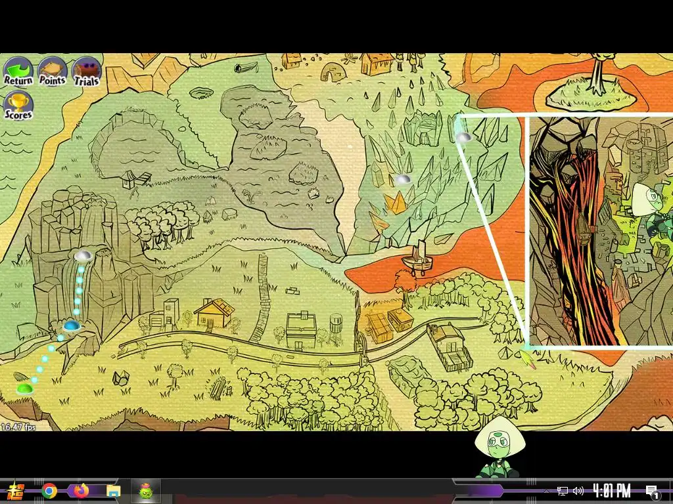Click the level preview picture on the right
This screenshot has height=504, width=673.
tap(601, 232)
